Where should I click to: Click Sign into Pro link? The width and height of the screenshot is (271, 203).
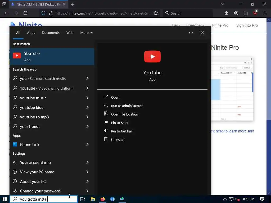click(x=247, y=25)
